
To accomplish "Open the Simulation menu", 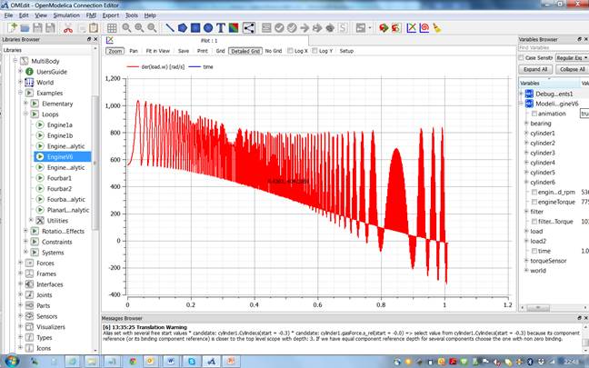I will coord(66,15).
